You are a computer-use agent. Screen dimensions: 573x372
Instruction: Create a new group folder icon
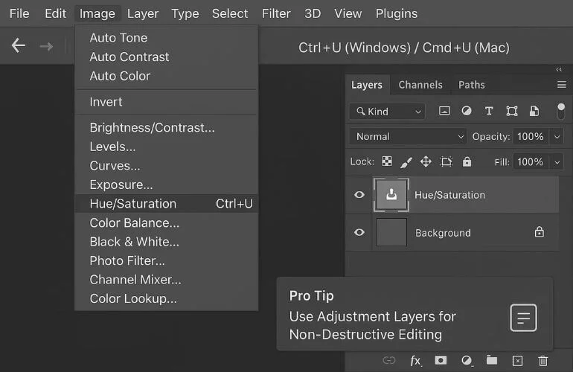pyautogui.click(x=492, y=361)
